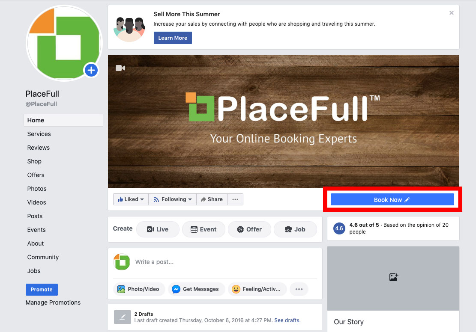The image size is (476, 332).
Task: Open Events in the sidebar
Action: (x=36, y=230)
